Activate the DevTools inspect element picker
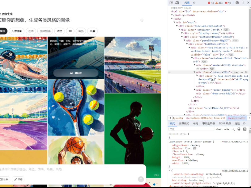The width and height of the screenshot is (251, 188). [171, 3]
